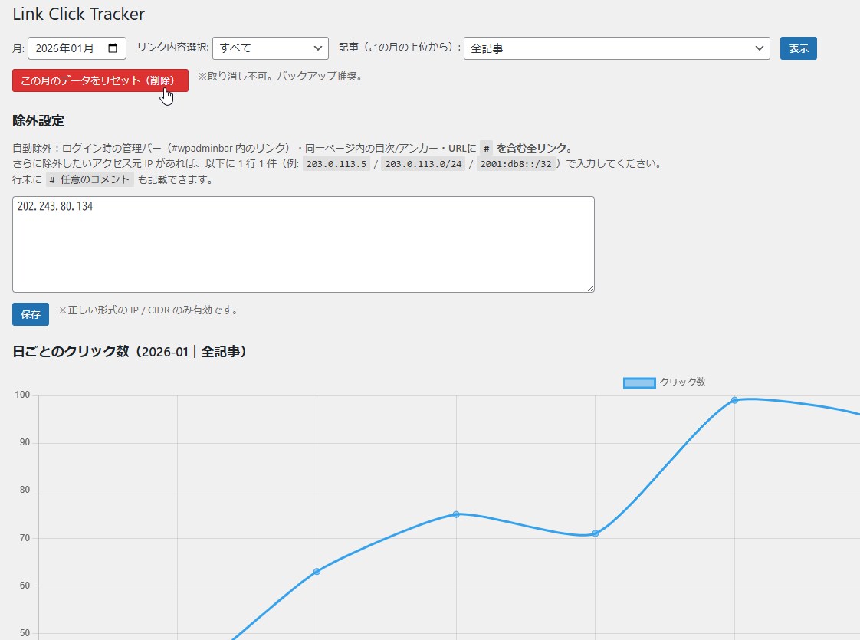Click the リンク内容選択: label
The height and width of the screenshot is (640, 860).
coord(172,48)
